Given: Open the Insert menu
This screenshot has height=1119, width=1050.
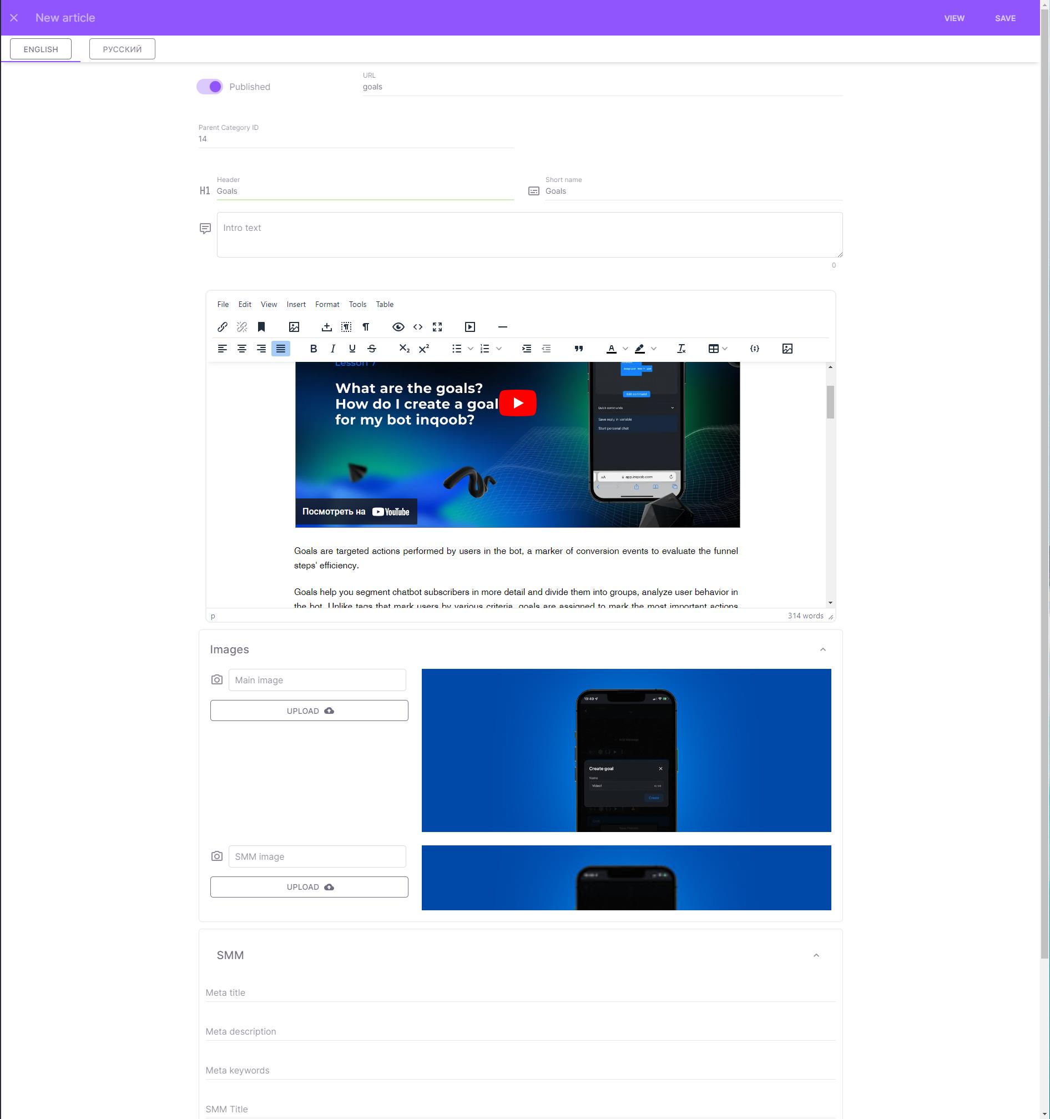Looking at the screenshot, I should click(296, 305).
